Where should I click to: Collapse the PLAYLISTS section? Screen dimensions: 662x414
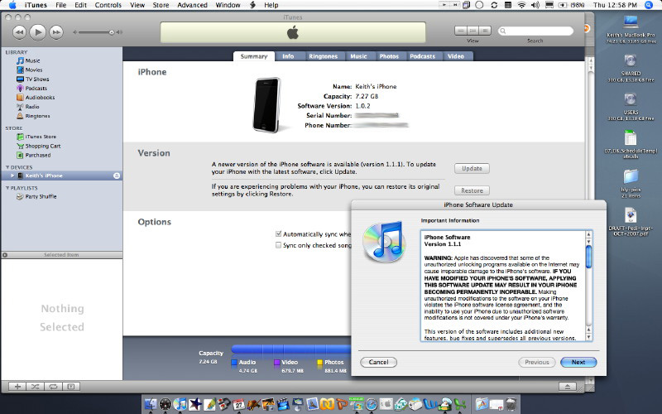coord(7,188)
